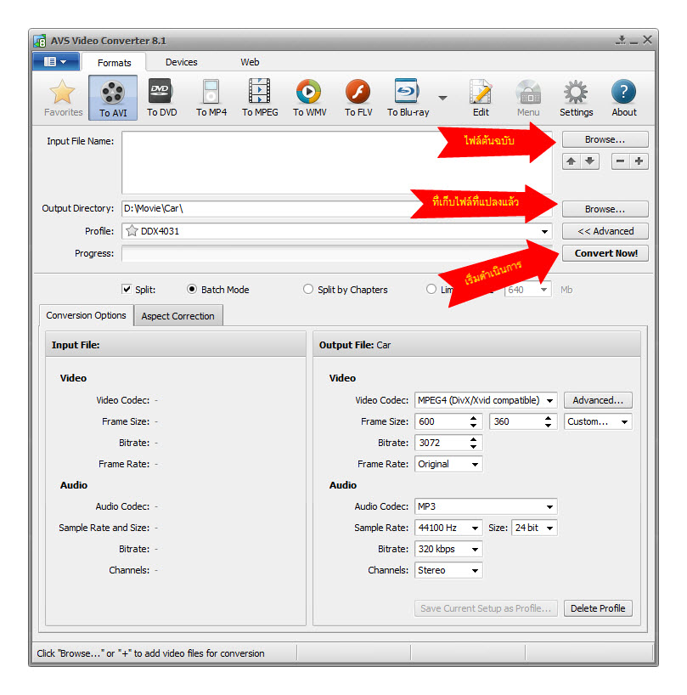Remove file with the minus button

[621, 161]
